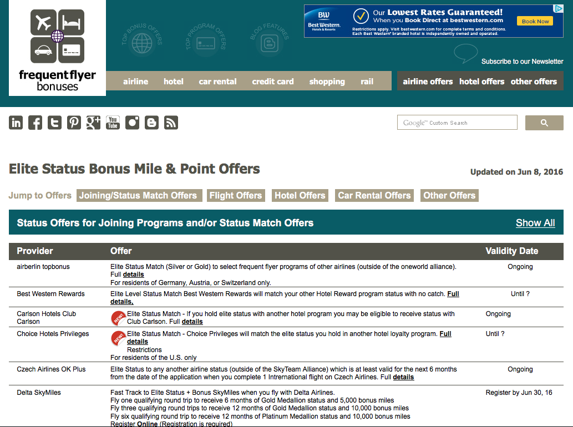Jump to Other Offers section
573x427 pixels.
coord(449,195)
